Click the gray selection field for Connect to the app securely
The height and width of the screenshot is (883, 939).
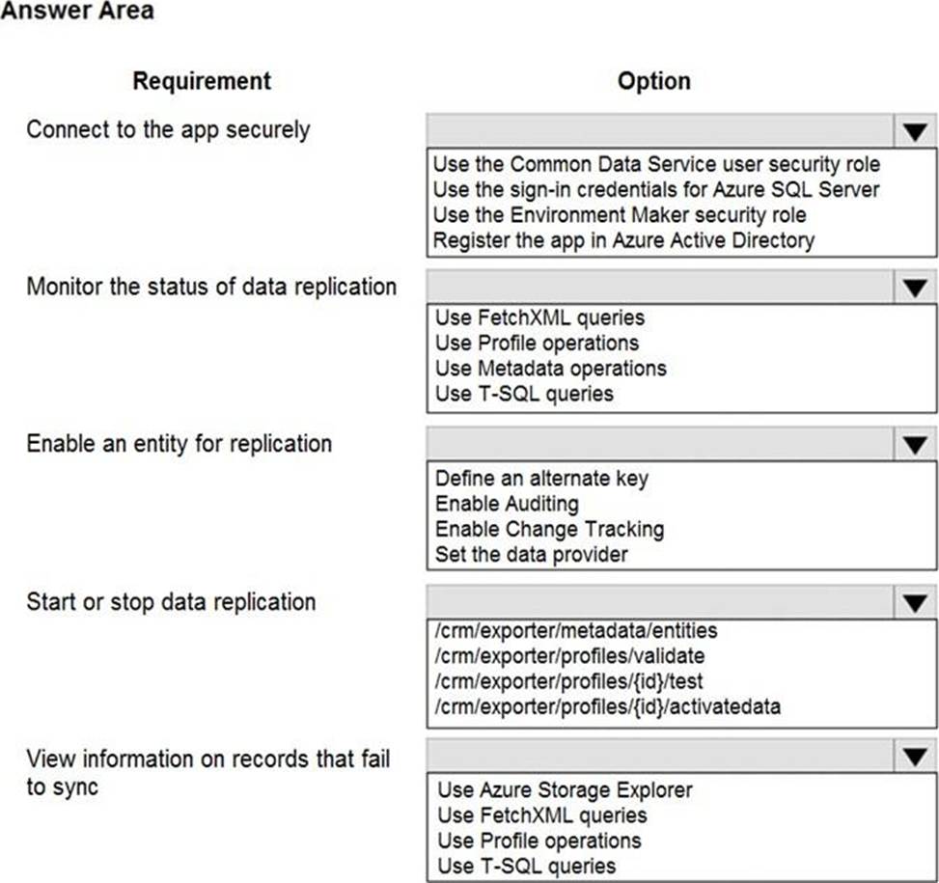click(660, 131)
